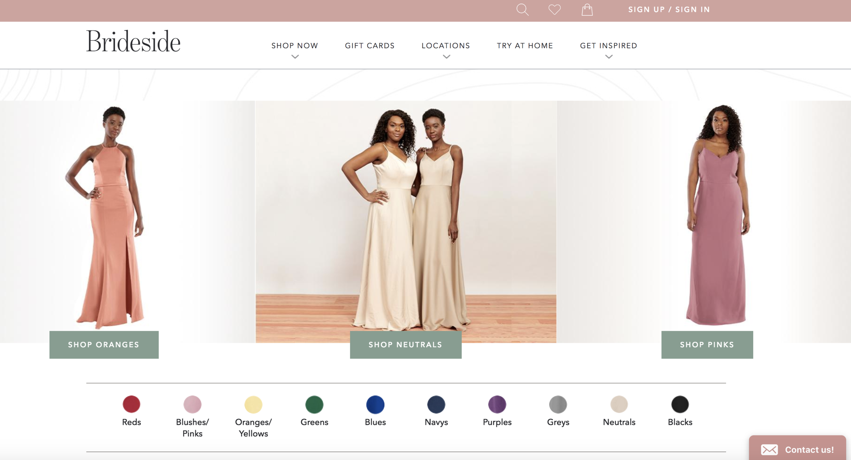Click the Shop Neutrals button
851x460 pixels.
[405, 344]
